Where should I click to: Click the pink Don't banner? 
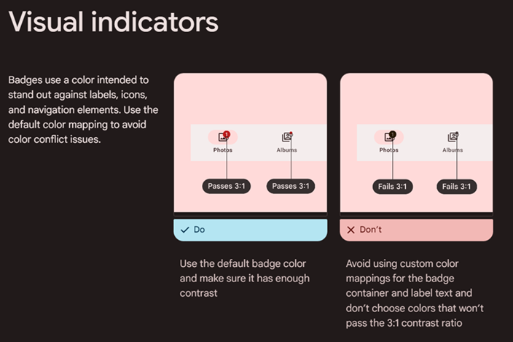click(x=416, y=230)
